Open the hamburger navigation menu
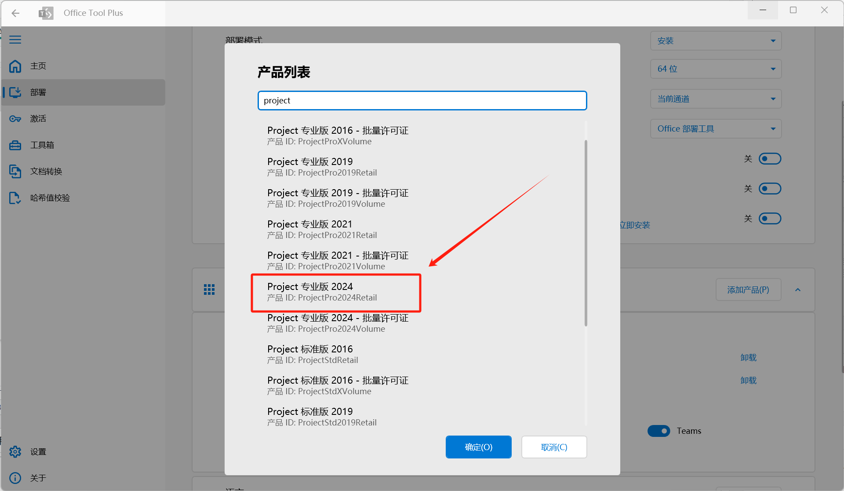844x491 pixels. pos(15,40)
